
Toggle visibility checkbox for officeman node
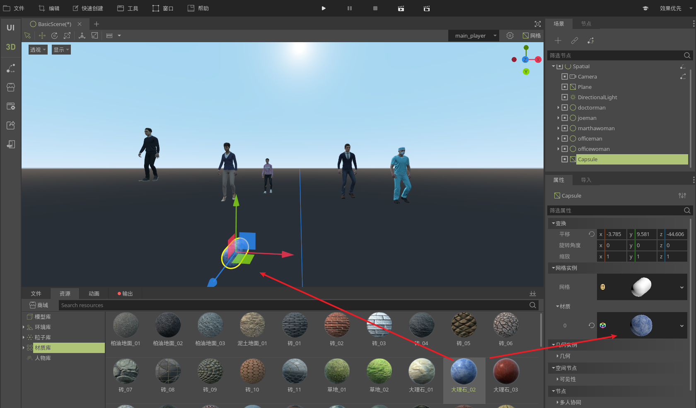(x=564, y=138)
